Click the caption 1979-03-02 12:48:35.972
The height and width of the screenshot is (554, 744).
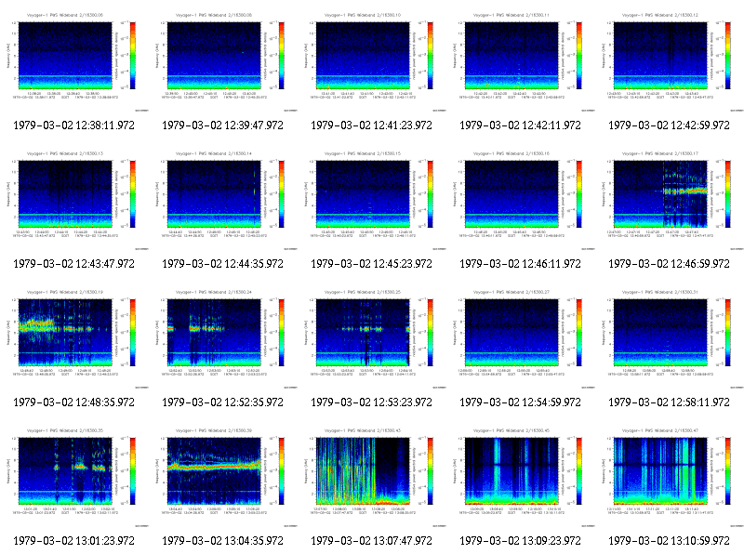74,402
